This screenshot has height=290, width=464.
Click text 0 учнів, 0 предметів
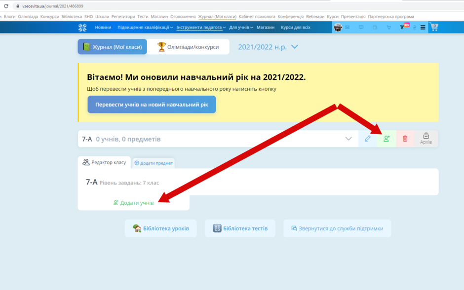[128, 139]
